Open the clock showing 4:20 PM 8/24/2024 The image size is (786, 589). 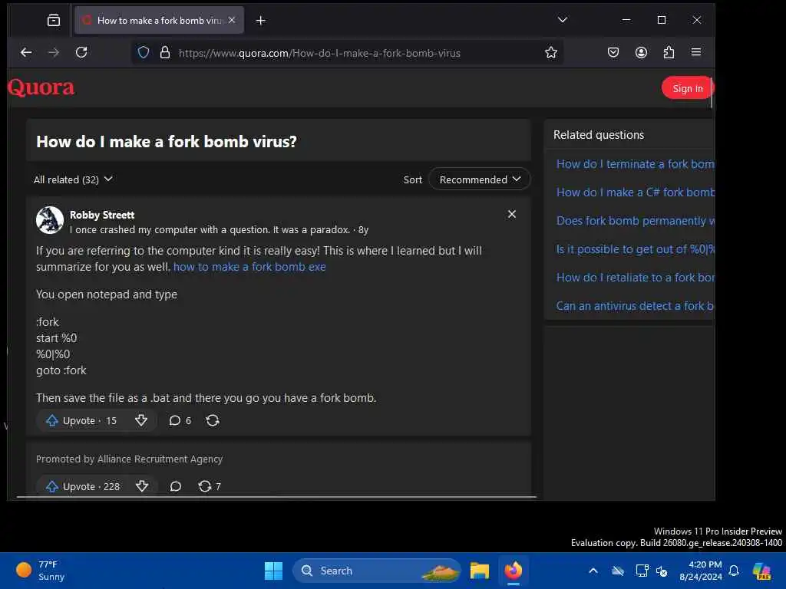700,571
